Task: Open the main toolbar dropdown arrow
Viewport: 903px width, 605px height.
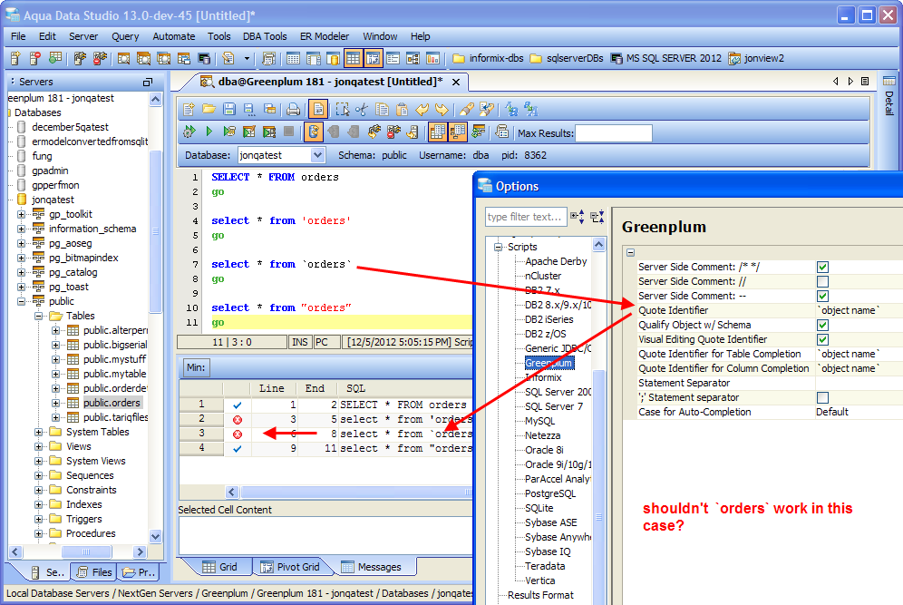Action: click(248, 58)
